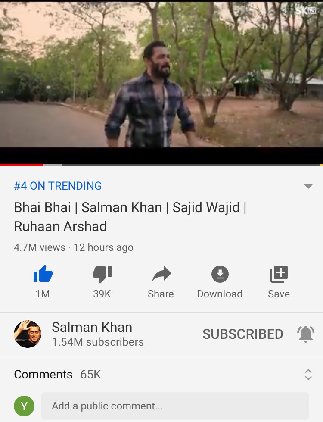Tap the Save to playlist icon
Screen dimensions: 323x422
[279, 274]
